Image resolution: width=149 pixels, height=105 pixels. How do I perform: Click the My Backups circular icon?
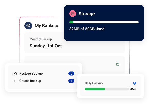28,26
